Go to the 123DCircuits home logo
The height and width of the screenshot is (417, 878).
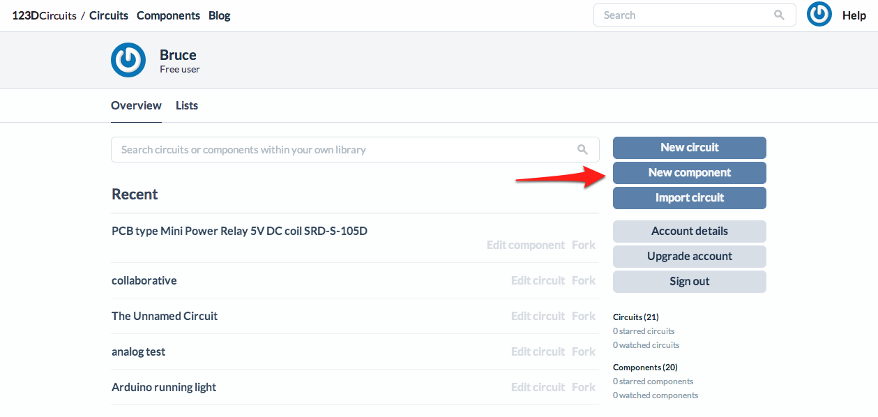(44, 15)
